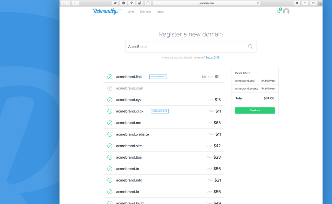Show all tabs overview
This screenshot has height=204, width=332.
[x=313, y=3]
